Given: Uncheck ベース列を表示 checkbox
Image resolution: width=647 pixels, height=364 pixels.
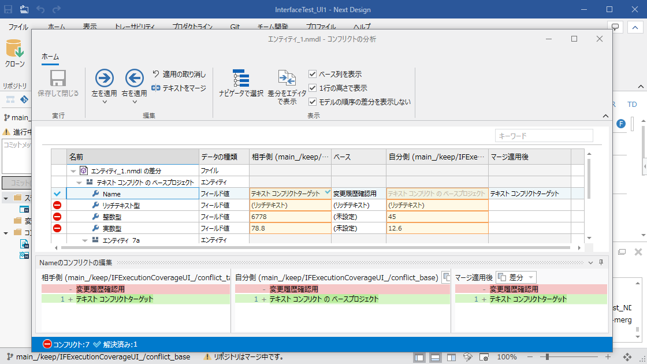Looking at the screenshot, I should click(x=313, y=74).
